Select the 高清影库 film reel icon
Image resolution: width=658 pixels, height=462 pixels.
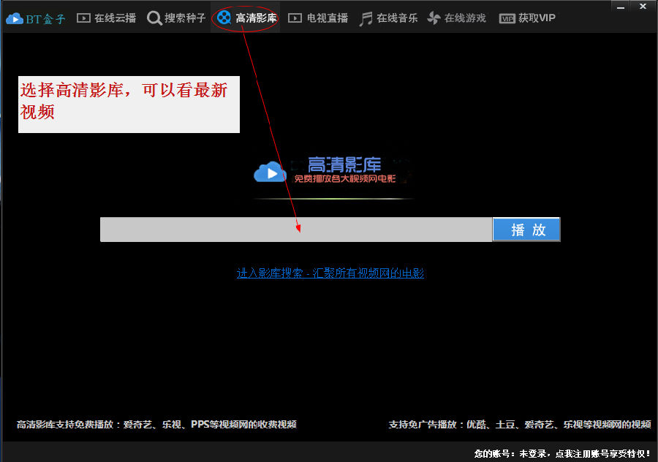tap(224, 18)
